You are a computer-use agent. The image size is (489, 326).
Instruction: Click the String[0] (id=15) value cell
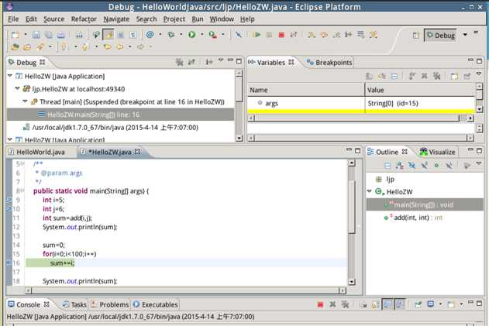(x=393, y=103)
